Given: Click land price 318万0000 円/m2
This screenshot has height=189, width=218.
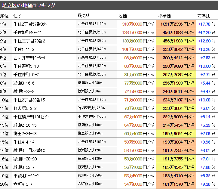Looking at the screenshot, I should tap(138, 24).
